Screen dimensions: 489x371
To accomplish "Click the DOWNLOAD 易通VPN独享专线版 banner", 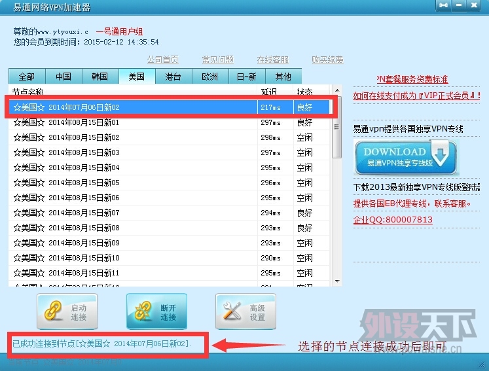I will [x=406, y=157].
